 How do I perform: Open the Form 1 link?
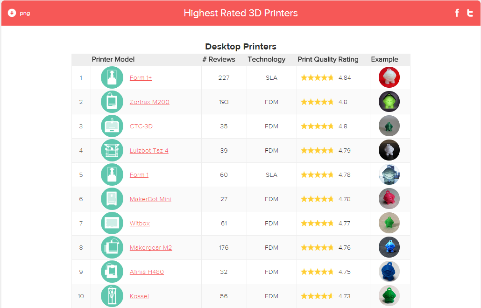click(x=139, y=175)
